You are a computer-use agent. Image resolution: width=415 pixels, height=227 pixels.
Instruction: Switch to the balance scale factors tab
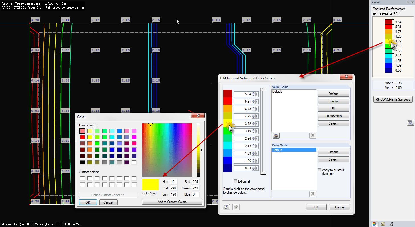[383, 224]
